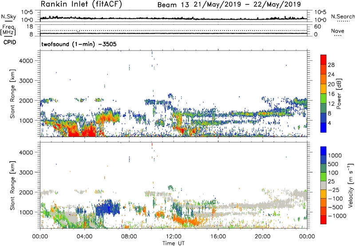Click the '4' label on the Power colorbar
The width and height of the screenshot is (355, 246).
pos(330,123)
